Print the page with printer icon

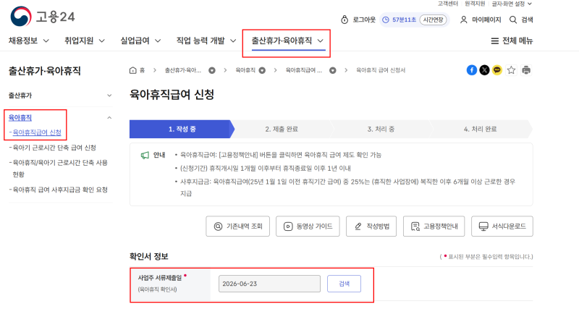(526, 69)
